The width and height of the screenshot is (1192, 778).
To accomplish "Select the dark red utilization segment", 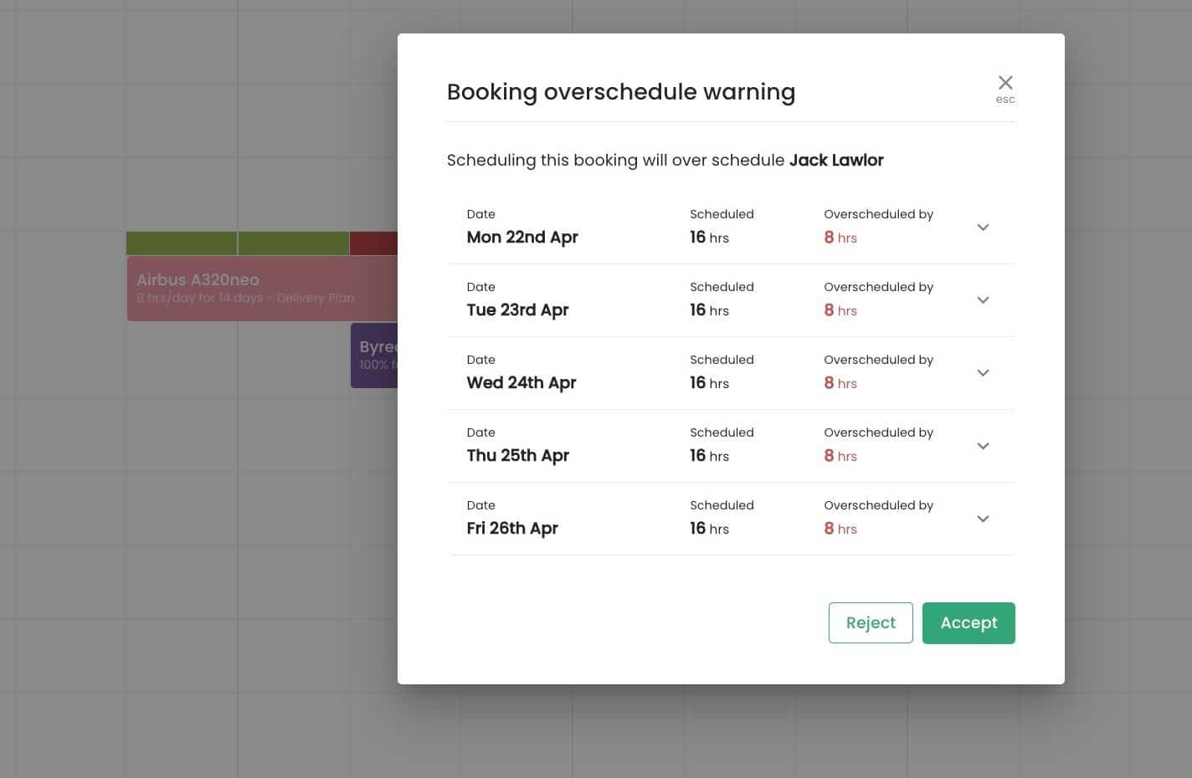I will click(x=372, y=243).
